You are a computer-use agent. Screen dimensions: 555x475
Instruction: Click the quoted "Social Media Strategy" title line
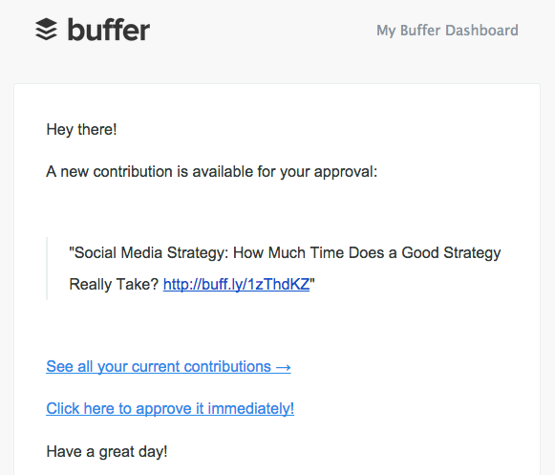[x=285, y=253]
